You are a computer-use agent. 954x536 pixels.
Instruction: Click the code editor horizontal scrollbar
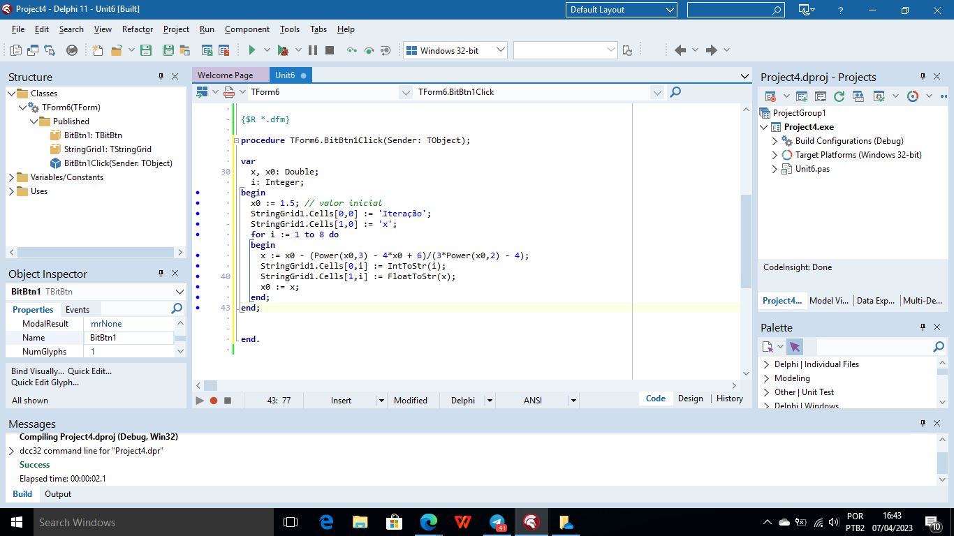point(466,385)
